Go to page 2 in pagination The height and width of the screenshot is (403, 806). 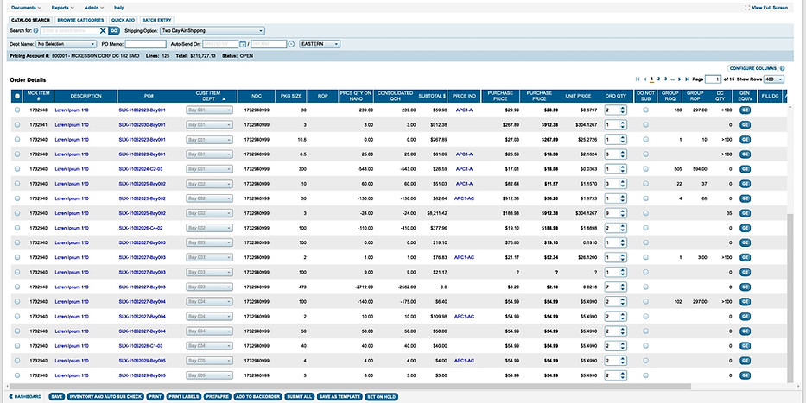pos(658,79)
